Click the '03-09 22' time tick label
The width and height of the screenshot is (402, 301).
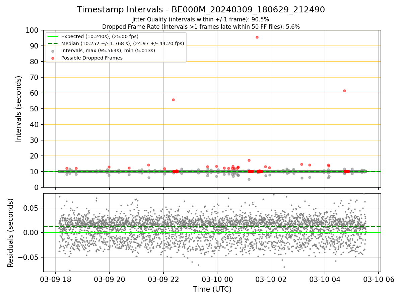pyautogui.click(x=163, y=280)
